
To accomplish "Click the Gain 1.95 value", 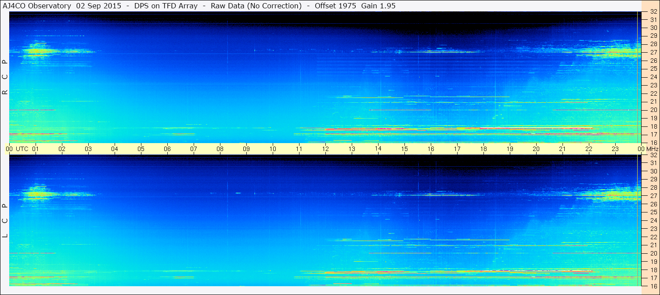I will point(379,6).
